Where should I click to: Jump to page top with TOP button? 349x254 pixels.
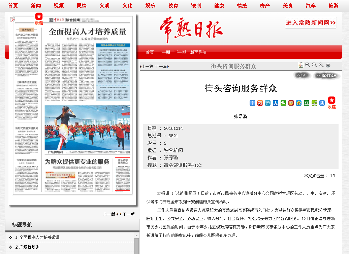pyautogui.click(x=302, y=75)
